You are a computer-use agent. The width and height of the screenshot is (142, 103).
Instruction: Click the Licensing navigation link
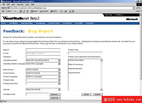pos(89,23)
